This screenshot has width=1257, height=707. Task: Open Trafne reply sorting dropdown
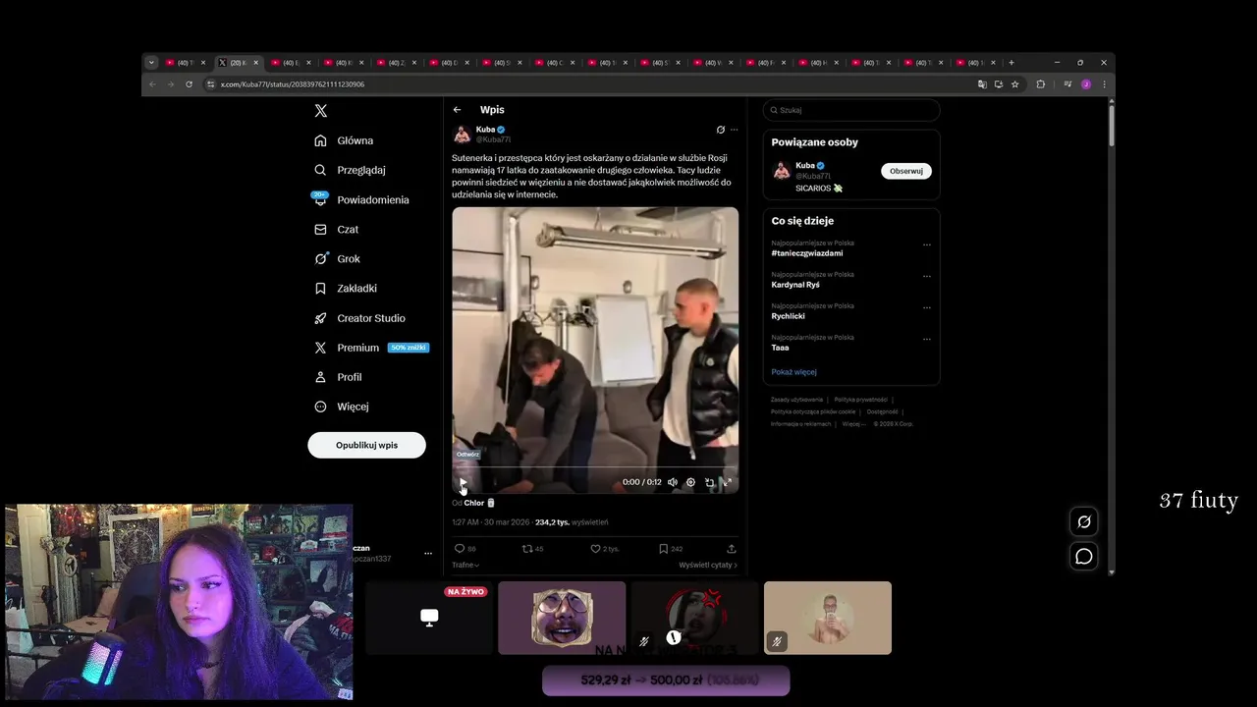click(x=465, y=565)
